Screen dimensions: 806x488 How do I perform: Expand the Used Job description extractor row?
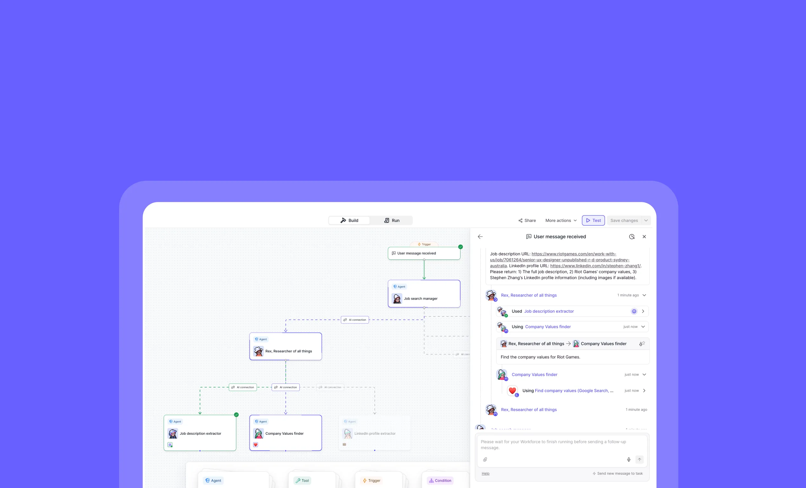point(643,311)
